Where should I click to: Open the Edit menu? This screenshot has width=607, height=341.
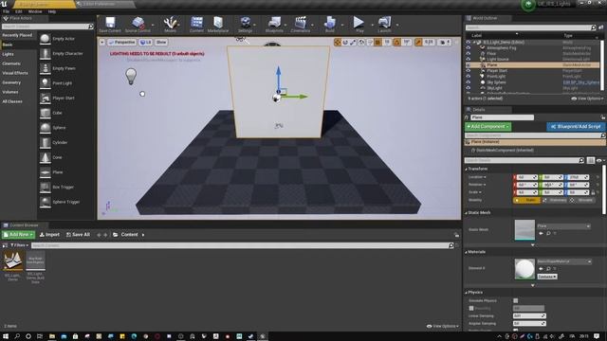pyautogui.click(x=18, y=11)
